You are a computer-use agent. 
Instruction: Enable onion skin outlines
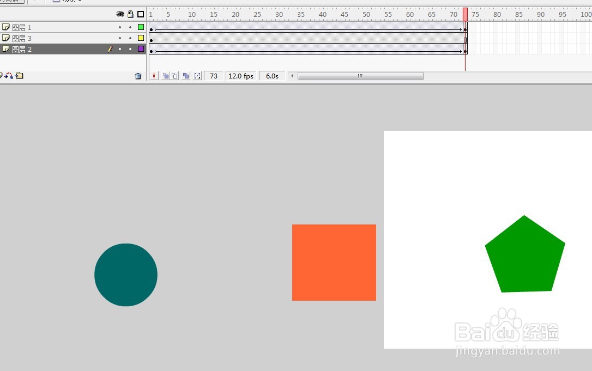coord(175,76)
